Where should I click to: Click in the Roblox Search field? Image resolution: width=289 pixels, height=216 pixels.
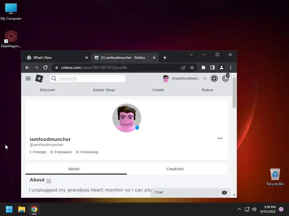(x=87, y=79)
